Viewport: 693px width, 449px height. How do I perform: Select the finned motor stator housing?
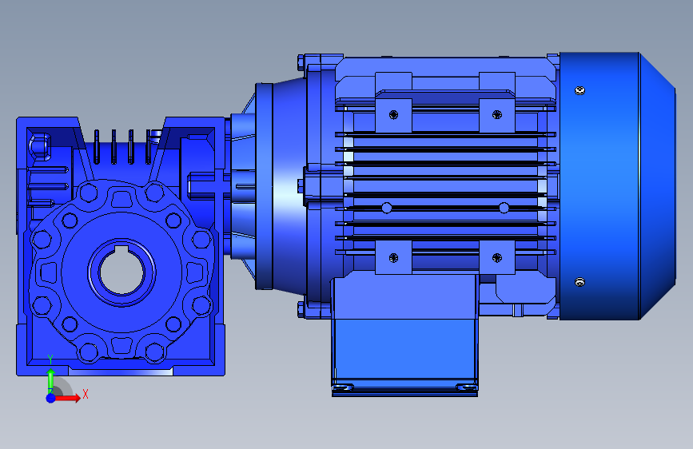[x=445, y=185]
